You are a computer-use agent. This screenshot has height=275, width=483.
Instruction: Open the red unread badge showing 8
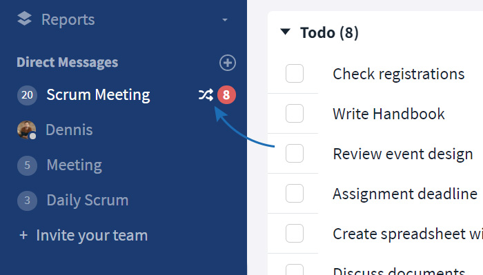(226, 94)
